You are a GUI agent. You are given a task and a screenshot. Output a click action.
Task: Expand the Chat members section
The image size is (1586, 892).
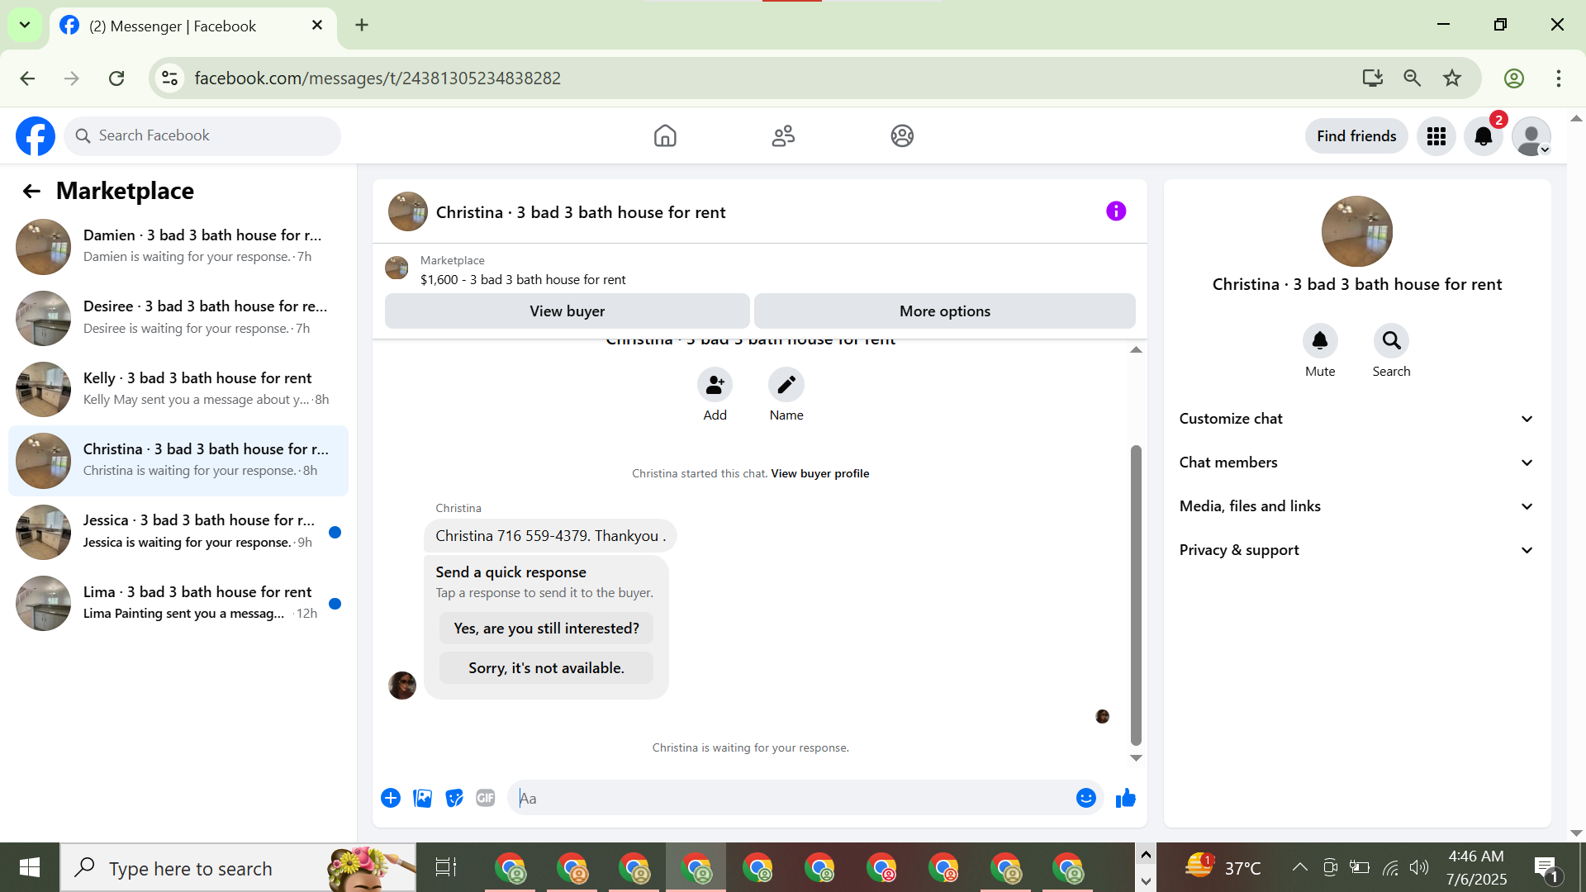[x=1357, y=463]
